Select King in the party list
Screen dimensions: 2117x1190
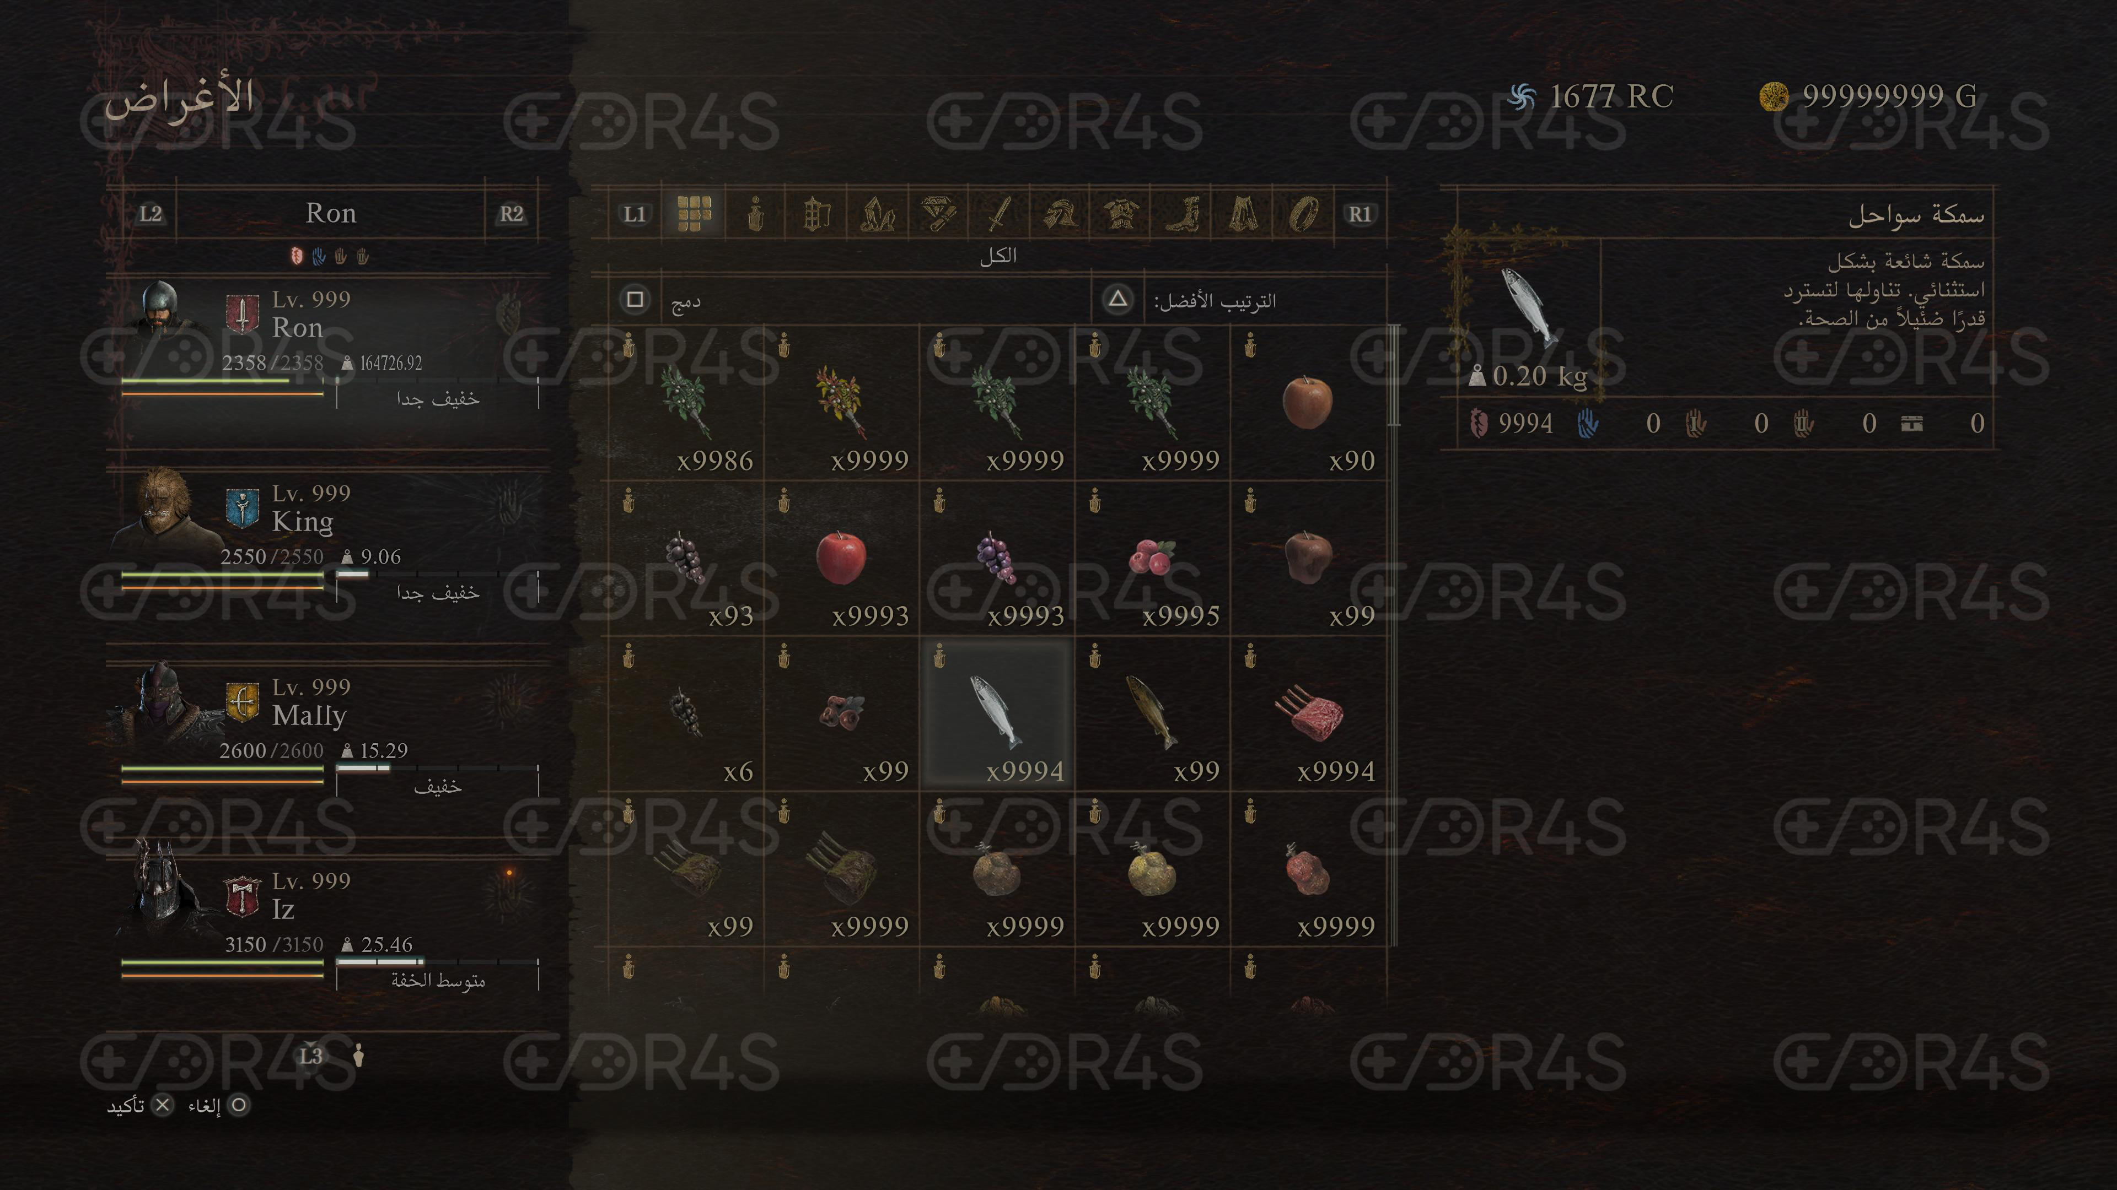(329, 542)
